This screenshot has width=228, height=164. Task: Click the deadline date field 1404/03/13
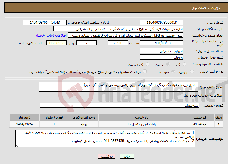click(x=161, y=43)
